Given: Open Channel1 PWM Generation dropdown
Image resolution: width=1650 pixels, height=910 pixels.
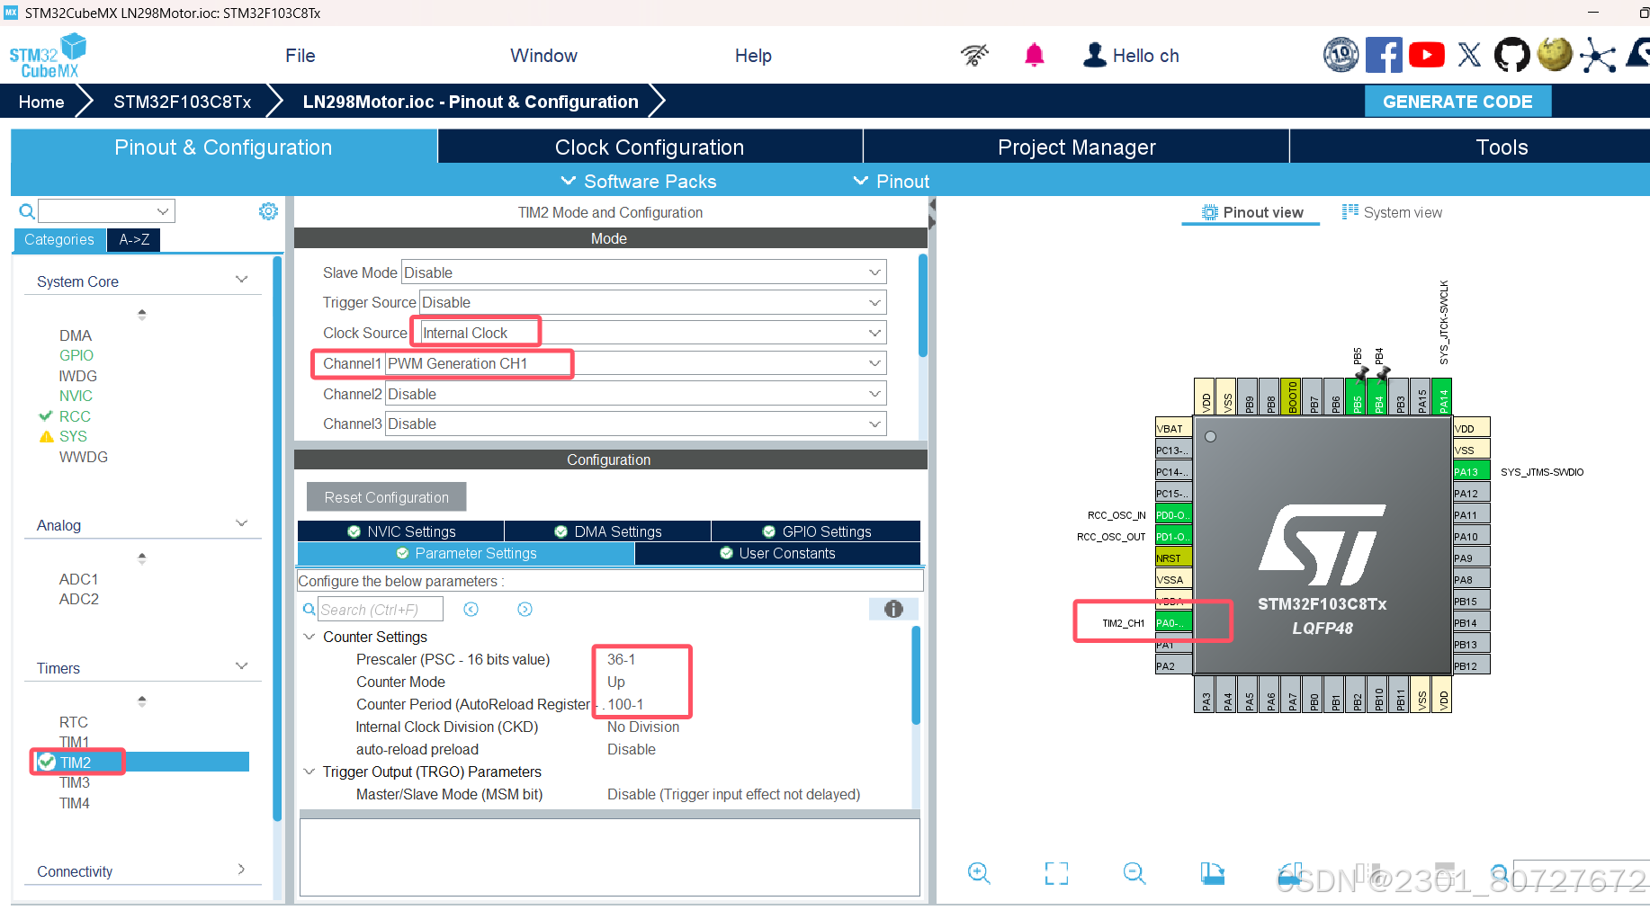Looking at the screenshot, I should pyautogui.click(x=635, y=363).
